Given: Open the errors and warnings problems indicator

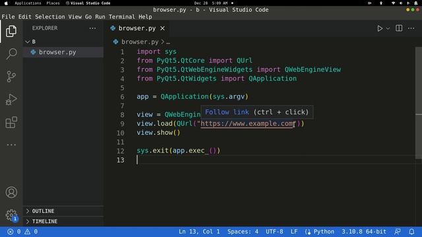Looking at the screenshot, I should pos(22,232).
